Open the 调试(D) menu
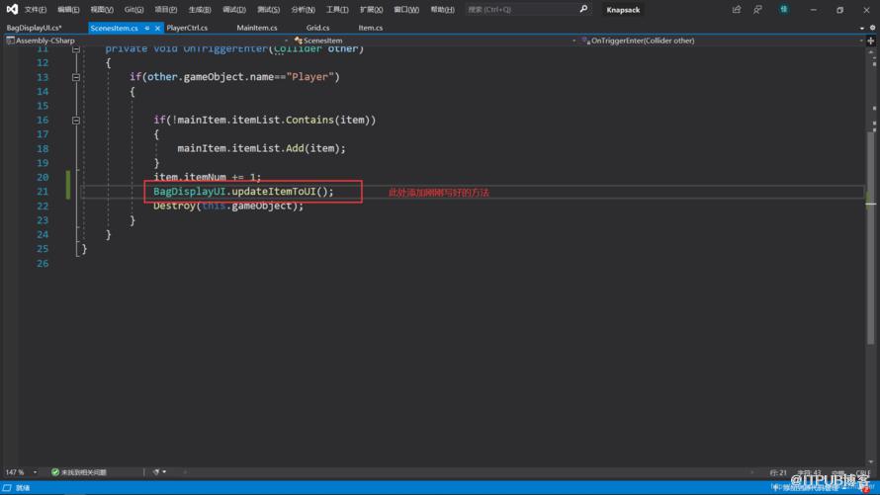The height and width of the screenshot is (495, 880). pos(233,10)
